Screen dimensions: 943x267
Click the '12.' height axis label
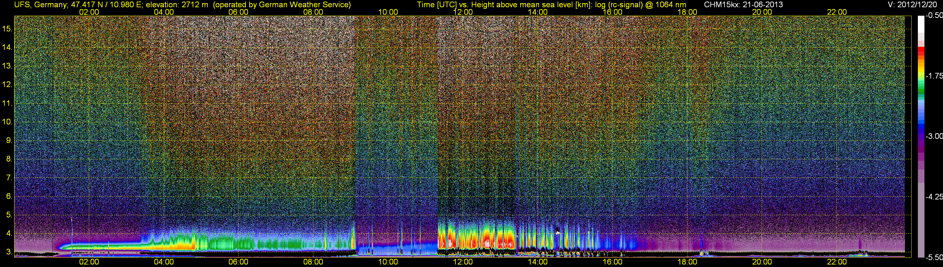7,84
